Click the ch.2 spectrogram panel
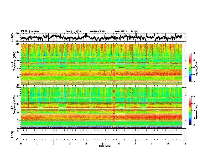 coord(101,108)
